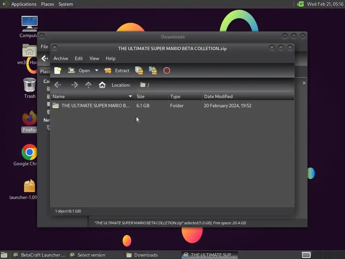Screen dimensions: 345x259
Task: Click the show desktop icon in bottom panel
Action: [x=4, y=255]
